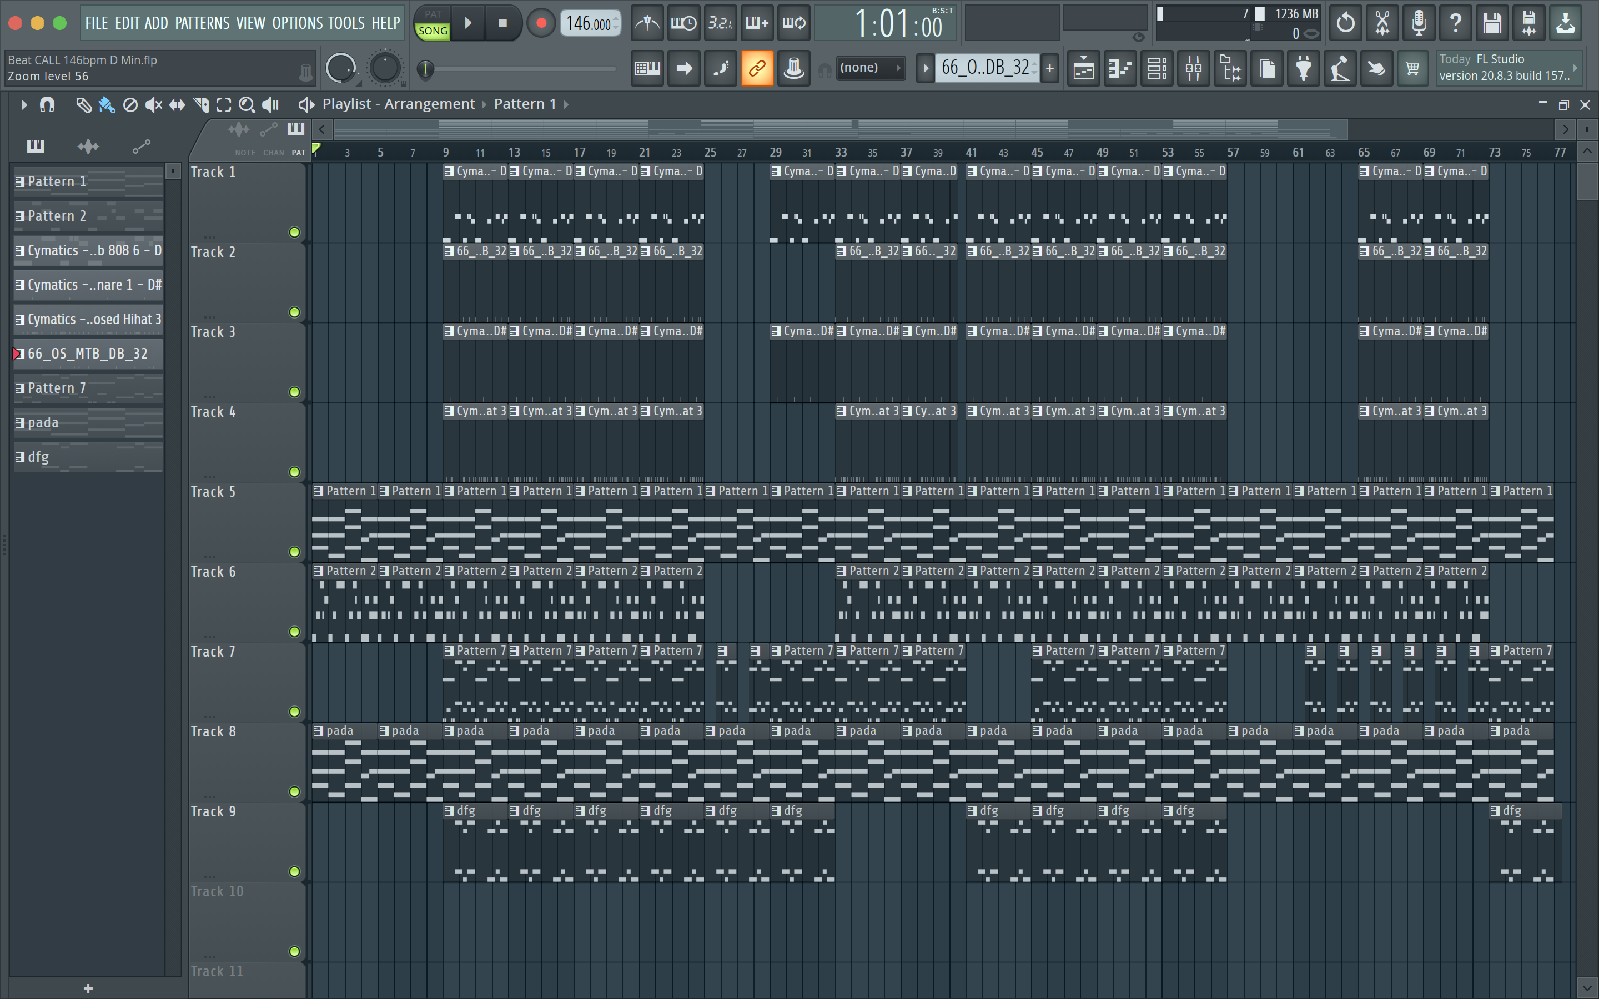Add a new pattern with plus button
1599x999 pixels.
(1050, 67)
